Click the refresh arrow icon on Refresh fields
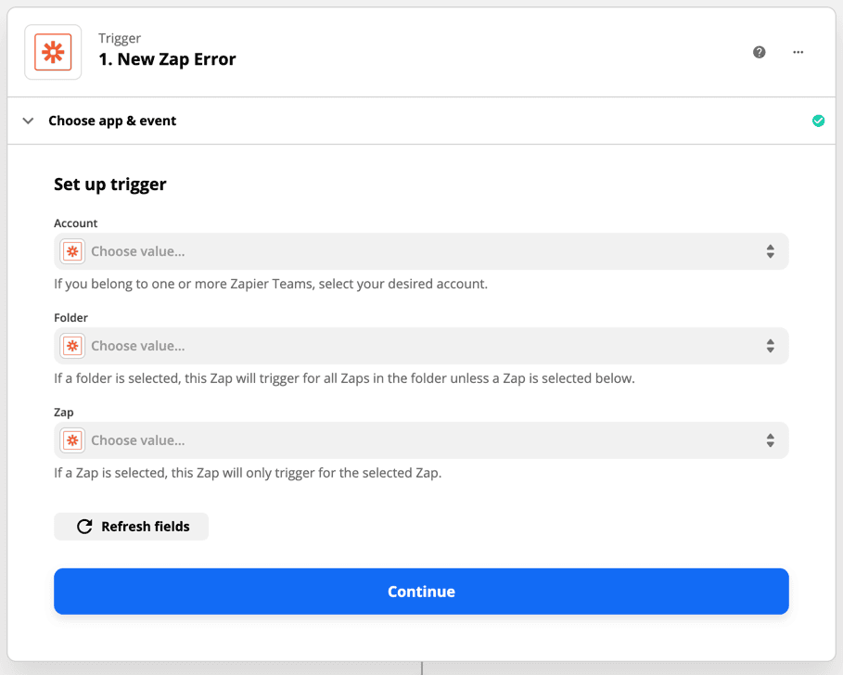Viewport: 843px width, 675px height. click(x=84, y=526)
